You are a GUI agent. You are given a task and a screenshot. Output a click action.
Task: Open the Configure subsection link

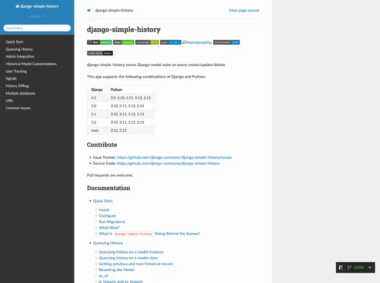[x=107, y=216]
